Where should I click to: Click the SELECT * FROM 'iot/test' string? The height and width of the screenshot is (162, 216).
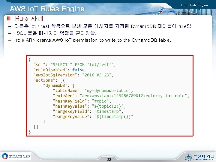[82, 64]
